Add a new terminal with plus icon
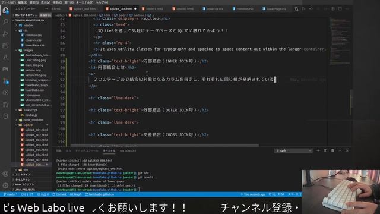380x214 pixels. coord(318,150)
